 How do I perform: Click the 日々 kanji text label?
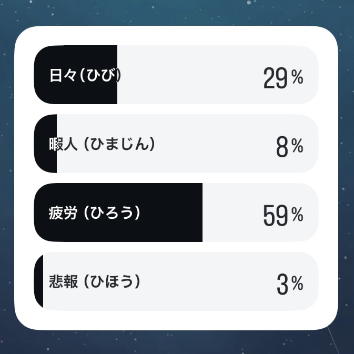point(63,75)
